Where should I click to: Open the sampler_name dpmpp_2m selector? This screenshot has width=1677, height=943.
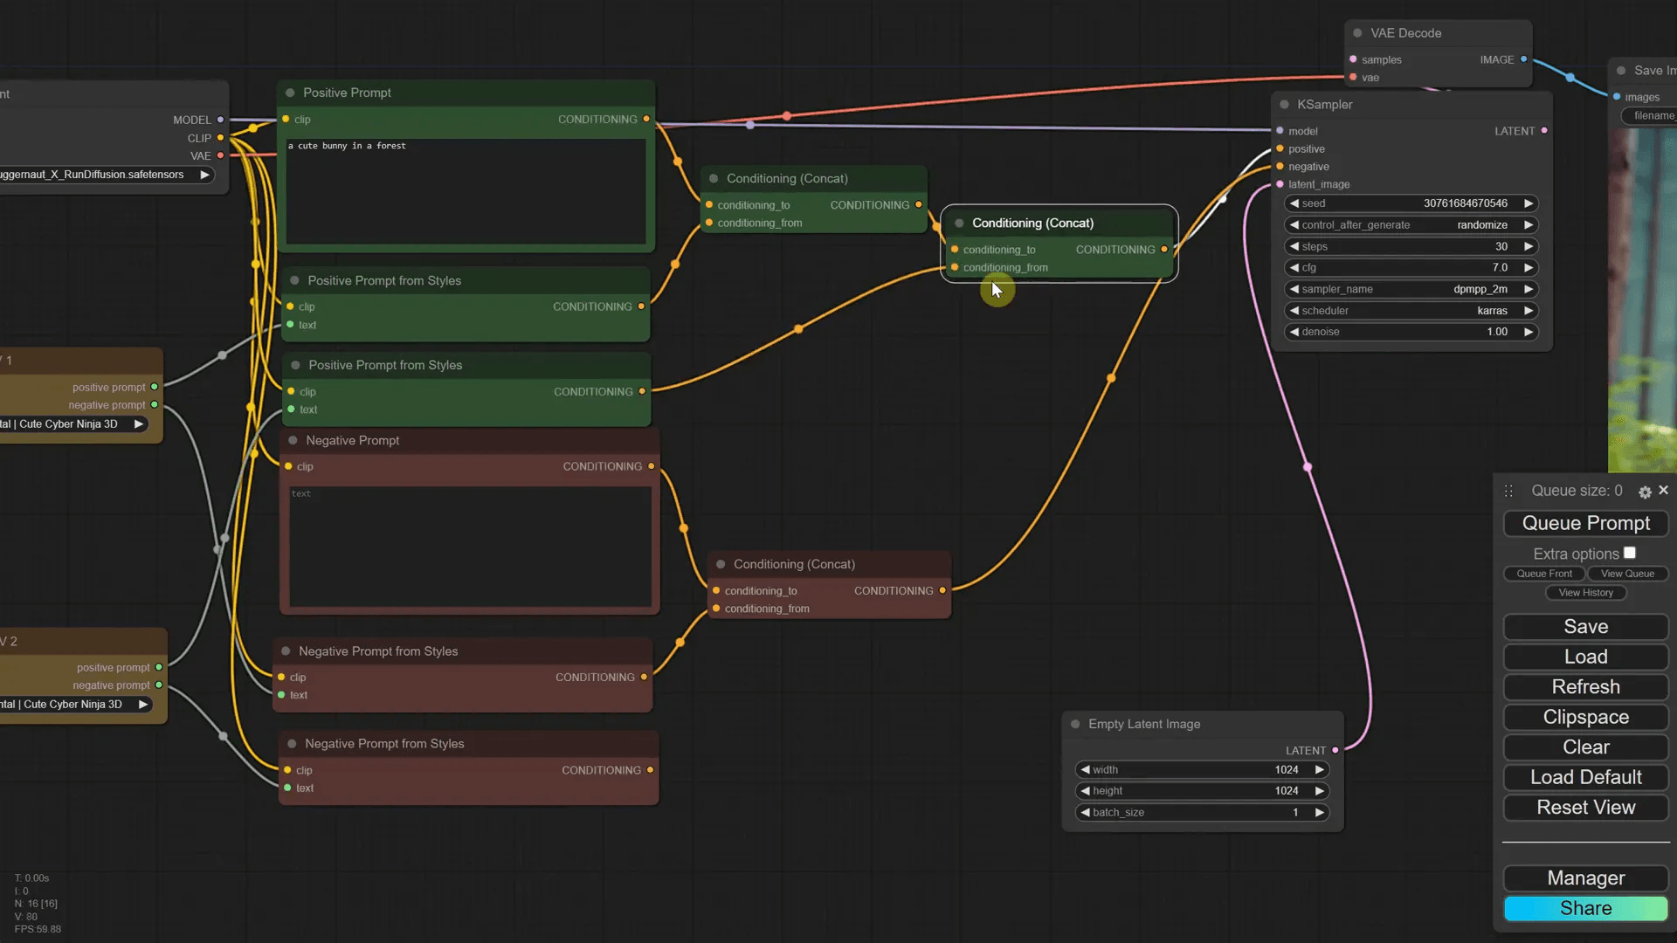tap(1411, 289)
